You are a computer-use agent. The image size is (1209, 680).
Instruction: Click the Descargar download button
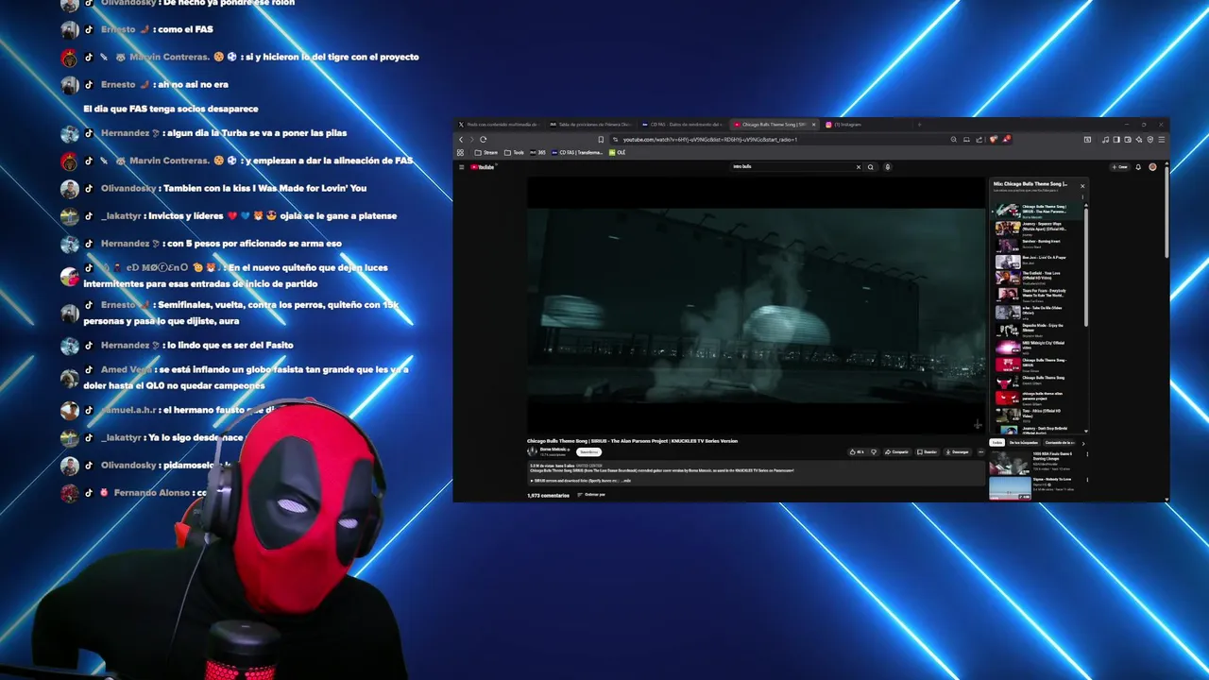[x=958, y=451]
